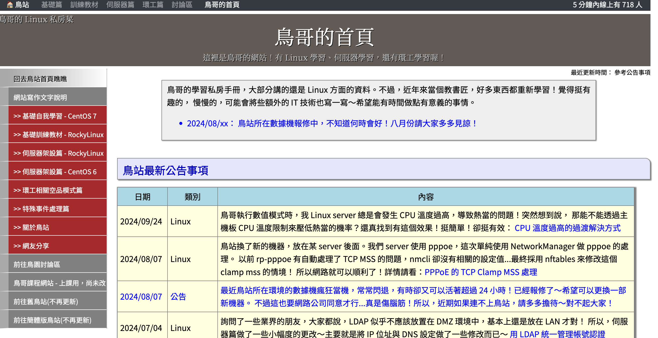
Task: Click the 5 分鐘內線上有 718 人 counter
Action: click(x=607, y=5)
